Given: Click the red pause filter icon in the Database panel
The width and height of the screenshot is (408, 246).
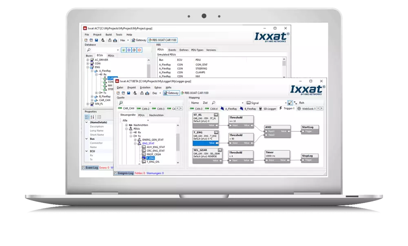Looking at the screenshot, I should pyautogui.click(x=140, y=50).
